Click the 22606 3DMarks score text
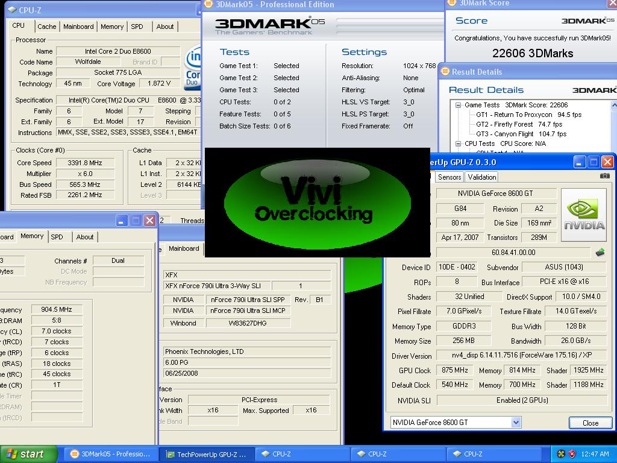Screen dimensions: 617x463 coord(533,53)
